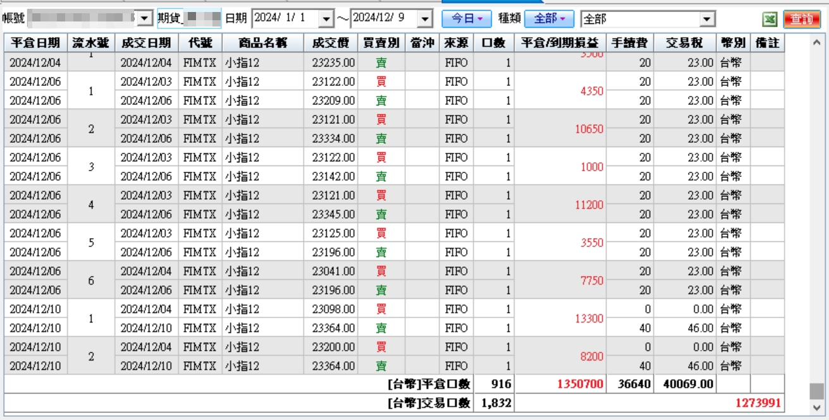Open the 全部 type button dropdown
The height and width of the screenshot is (420, 829).
550,19
